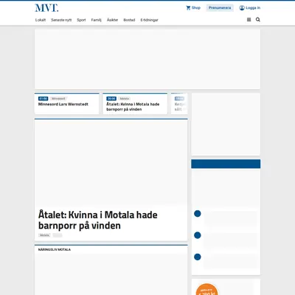Open main headline Åtalet: Kvinna i Motala

[98, 220]
